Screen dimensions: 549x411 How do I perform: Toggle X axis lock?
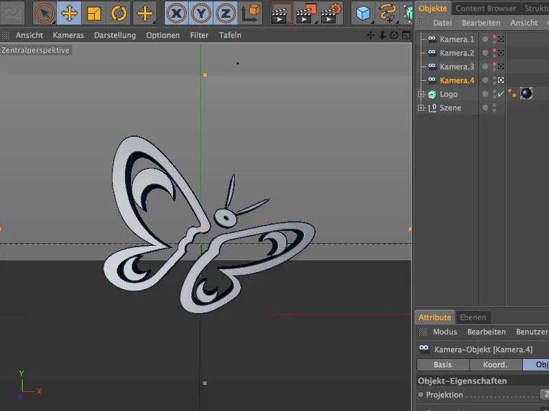[x=176, y=13]
